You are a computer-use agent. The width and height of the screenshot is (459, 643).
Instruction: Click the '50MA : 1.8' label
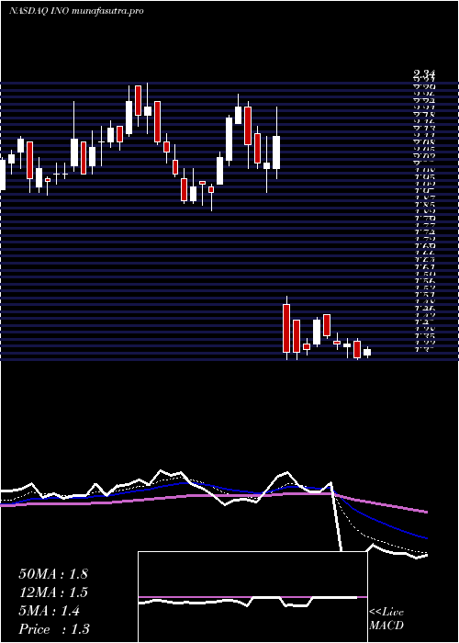click(x=53, y=574)
